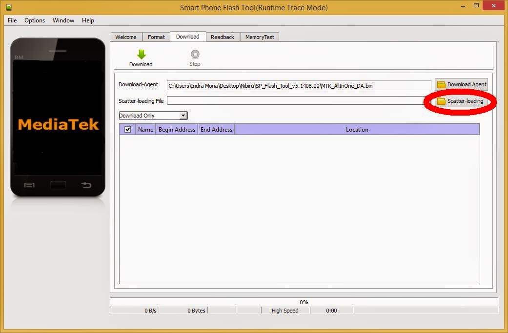Viewport: 508px width, 333px height.
Task: Click the Begin Address column header
Action: pos(177,130)
